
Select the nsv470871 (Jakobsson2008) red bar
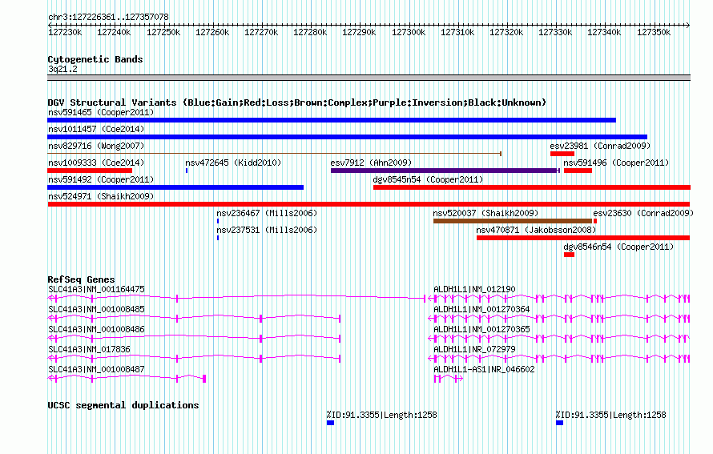[583, 238]
